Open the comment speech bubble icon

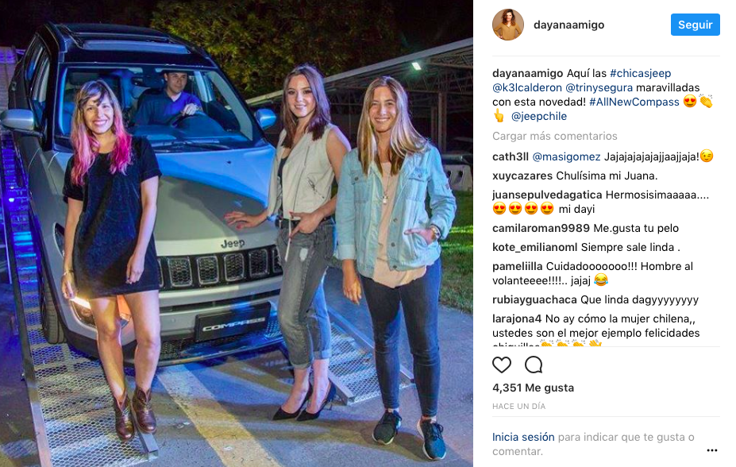[534, 365]
